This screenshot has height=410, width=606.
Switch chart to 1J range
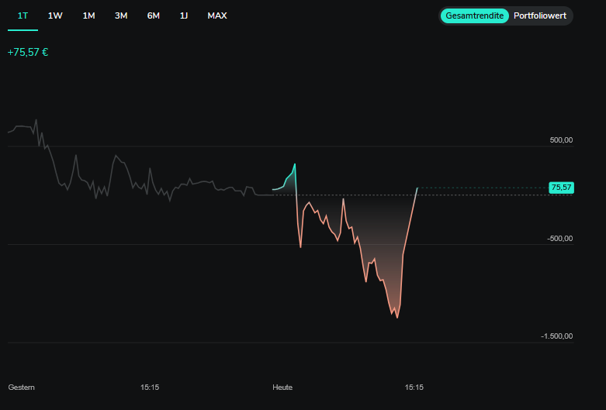pyautogui.click(x=184, y=16)
